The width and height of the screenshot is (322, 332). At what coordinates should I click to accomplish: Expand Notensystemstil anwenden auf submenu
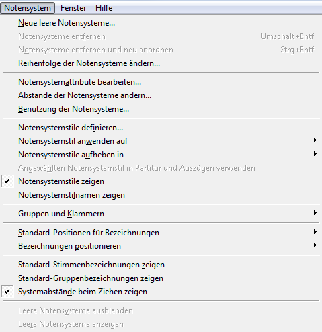tap(161, 141)
